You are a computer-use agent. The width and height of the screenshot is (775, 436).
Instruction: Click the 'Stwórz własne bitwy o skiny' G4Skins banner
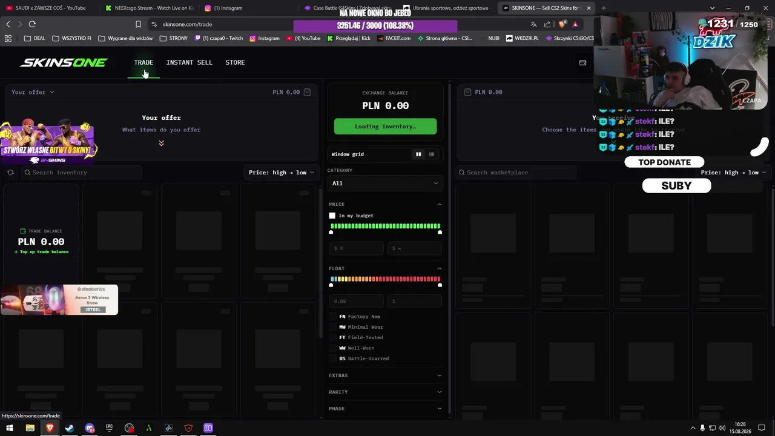[x=48, y=143]
